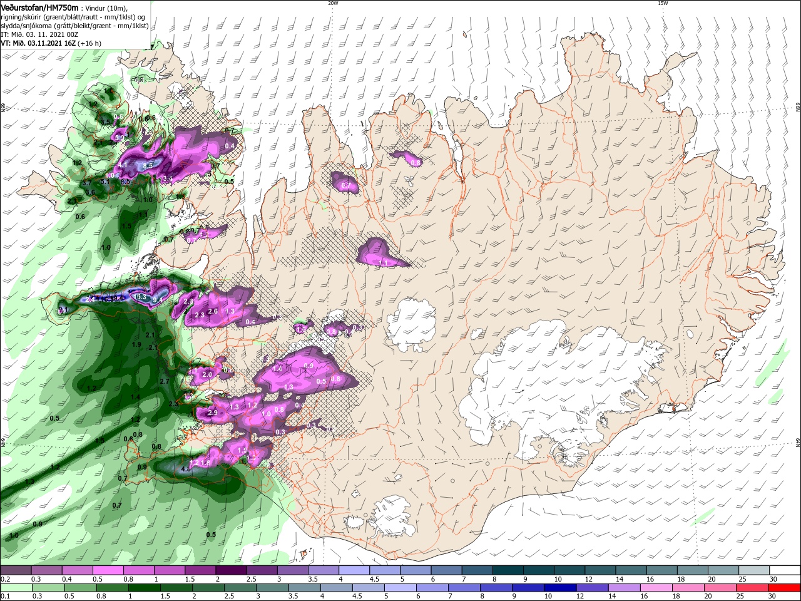This screenshot has width=801, height=601.
Task: Click the '1.9' precipitation value on the map
Action: (137, 344)
